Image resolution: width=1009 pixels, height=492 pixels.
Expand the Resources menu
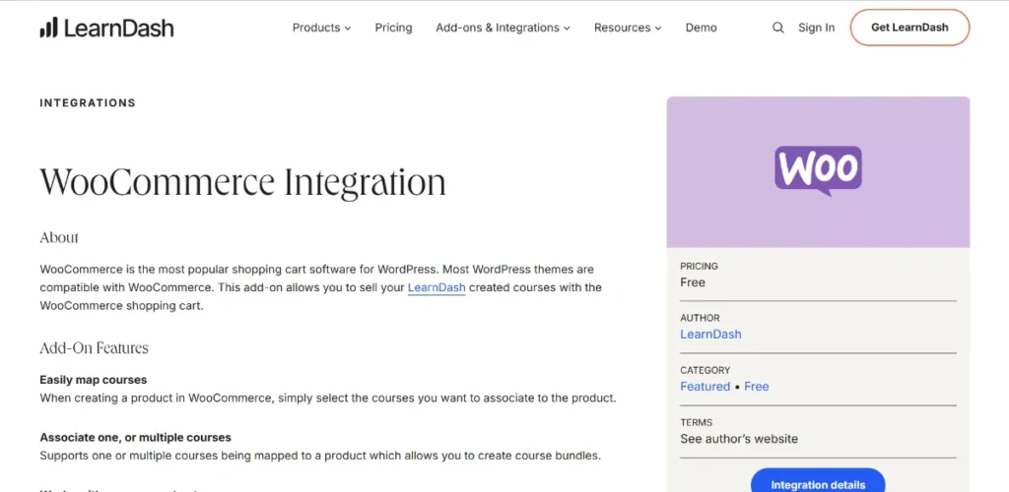click(x=628, y=28)
